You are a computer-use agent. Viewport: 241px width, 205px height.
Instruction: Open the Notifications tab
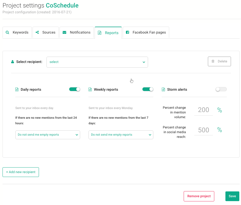(77, 32)
